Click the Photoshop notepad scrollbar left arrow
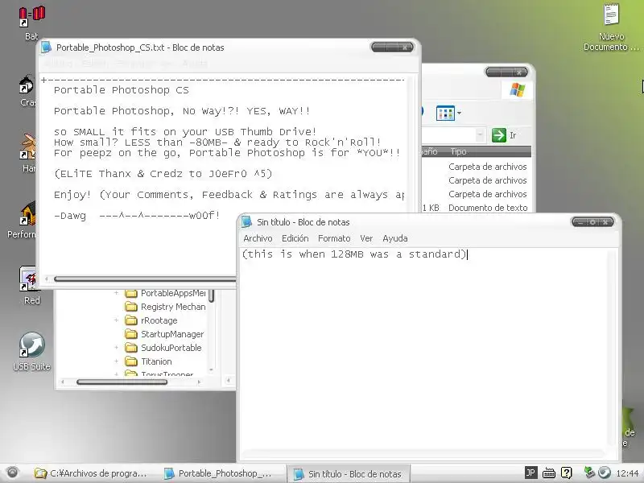Image resolution: width=644 pixels, height=483 pixels. [47, 279]
